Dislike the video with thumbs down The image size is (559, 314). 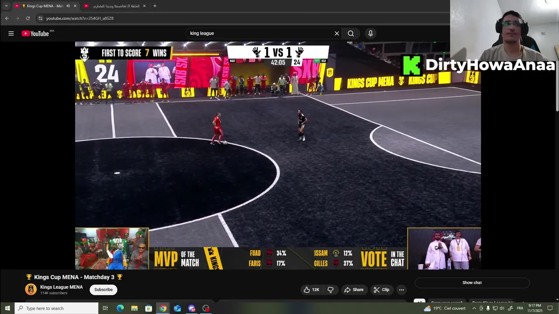[x=331, y=290]
